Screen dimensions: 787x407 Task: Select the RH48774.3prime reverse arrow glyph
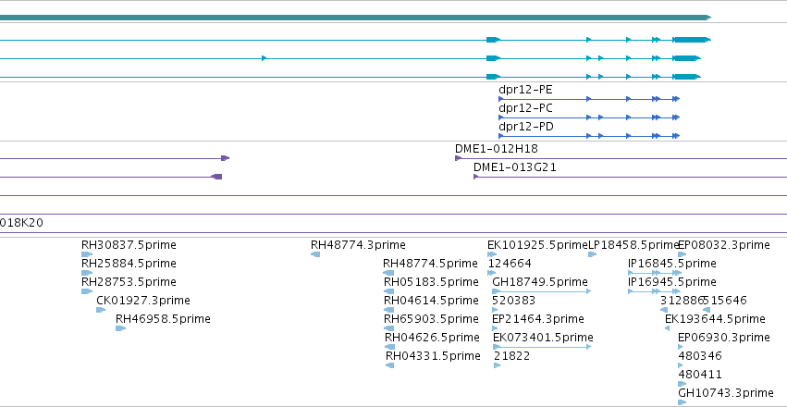[x=315, y=254]
